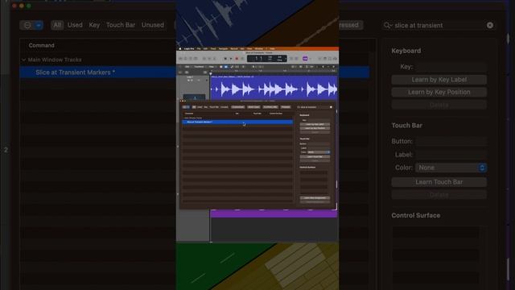Select the All filter tab

coord(57,25)
